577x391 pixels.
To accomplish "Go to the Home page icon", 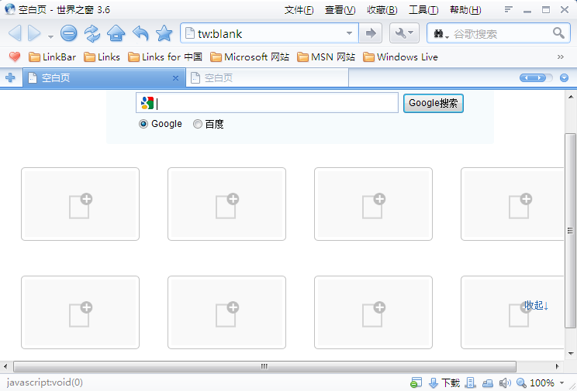I will (116, 33).
